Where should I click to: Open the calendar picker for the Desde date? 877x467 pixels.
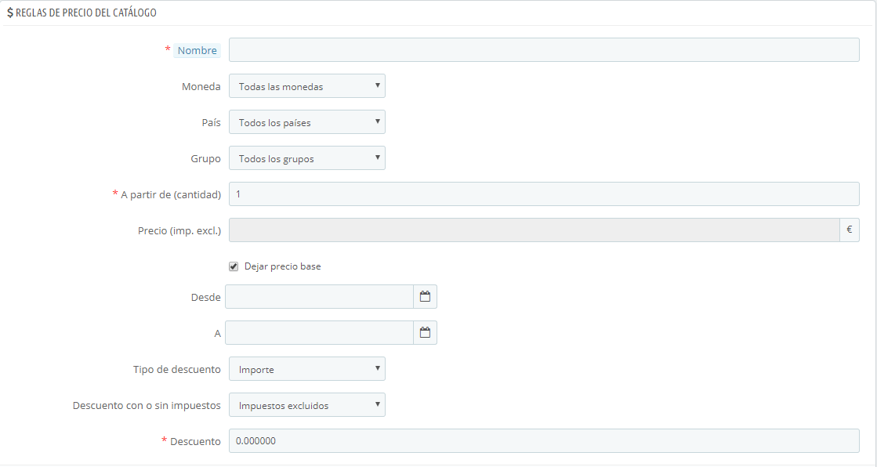pos(425,296)
